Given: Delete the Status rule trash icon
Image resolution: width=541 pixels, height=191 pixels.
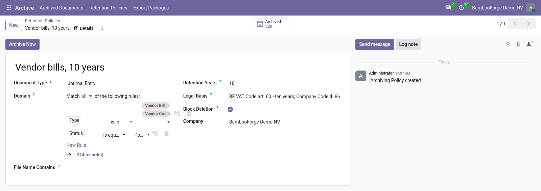Looking at the screenshot, I should tap(166, 134).
